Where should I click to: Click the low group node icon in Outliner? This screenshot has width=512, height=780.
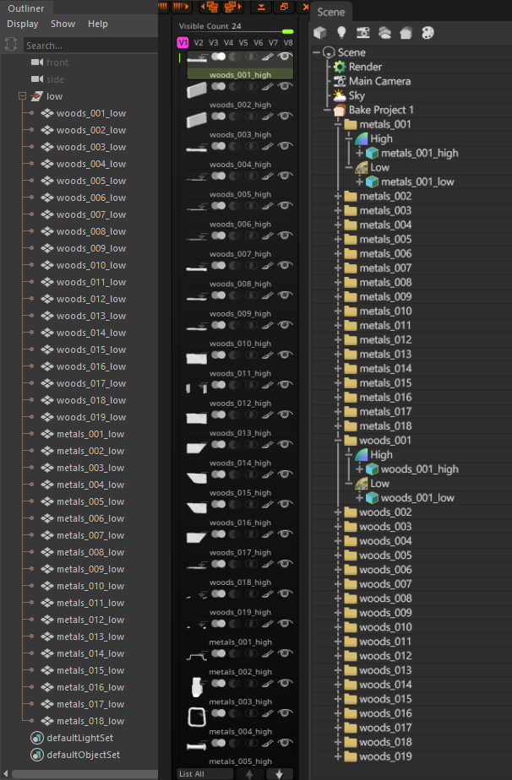36,96
